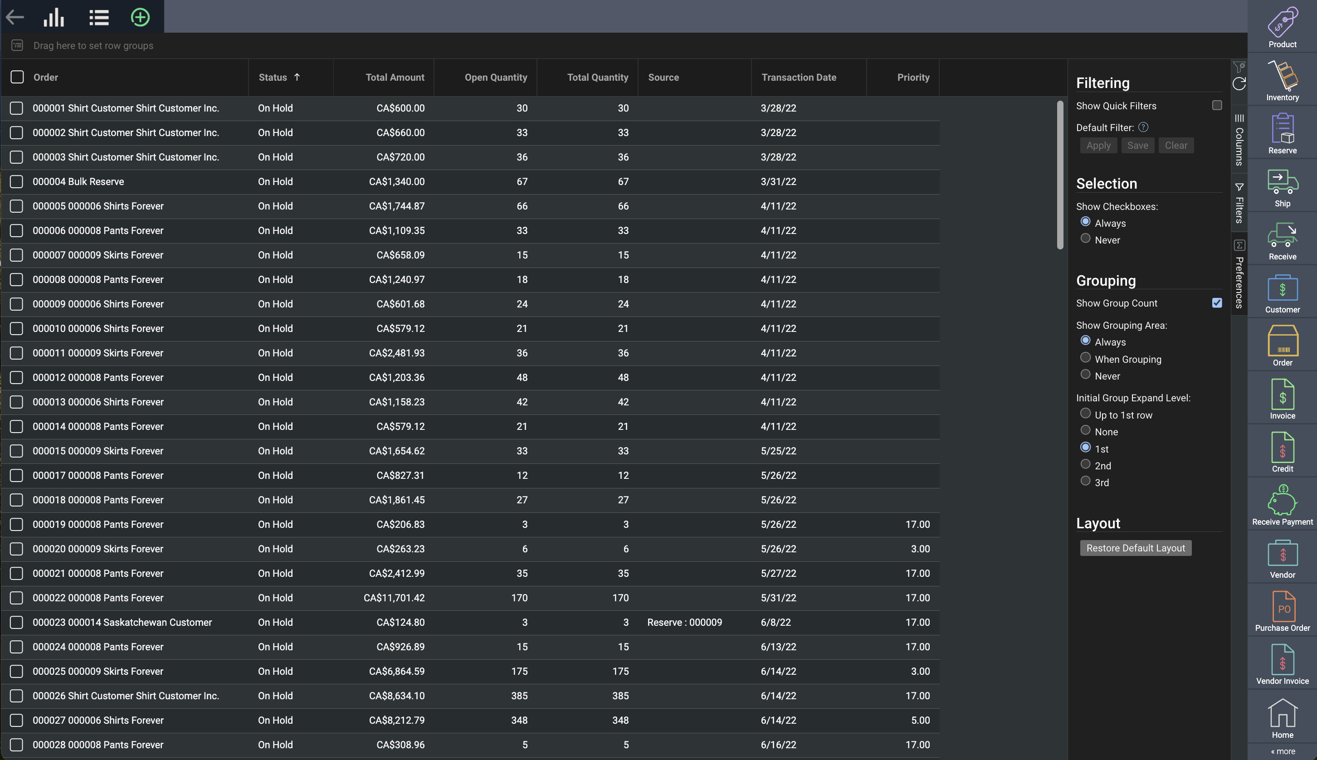Click the green add new order icon

[140, 17]
